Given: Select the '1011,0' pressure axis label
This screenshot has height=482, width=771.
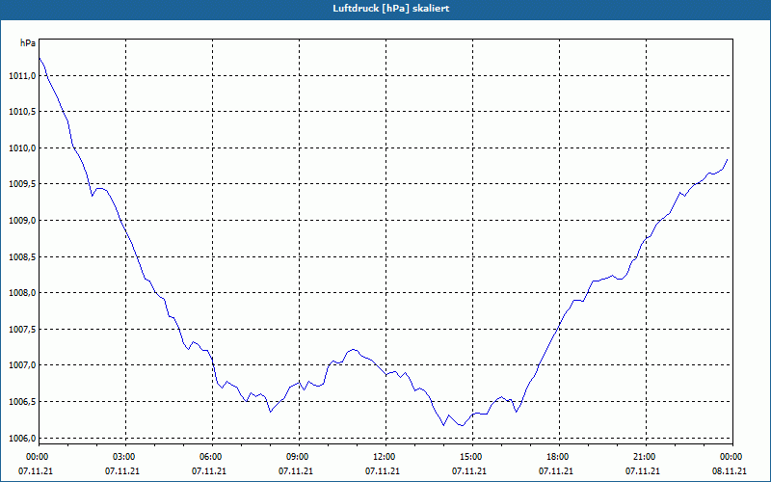Looking at the screenshot, I should (22, 76).
